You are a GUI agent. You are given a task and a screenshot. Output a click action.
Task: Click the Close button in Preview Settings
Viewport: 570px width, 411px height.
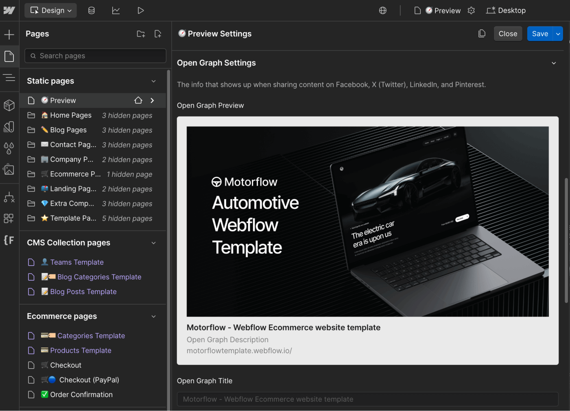tap(508, 33)
